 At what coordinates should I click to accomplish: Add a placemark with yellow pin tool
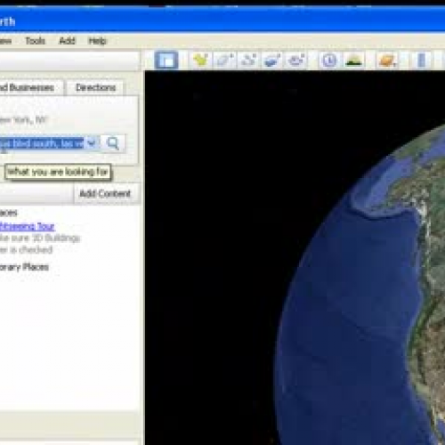coord(201,61)
